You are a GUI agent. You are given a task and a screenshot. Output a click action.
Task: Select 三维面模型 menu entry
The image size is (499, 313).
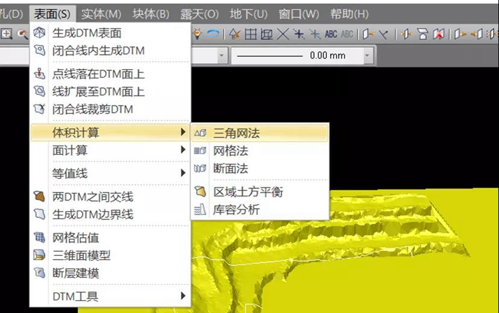(110, 255)
